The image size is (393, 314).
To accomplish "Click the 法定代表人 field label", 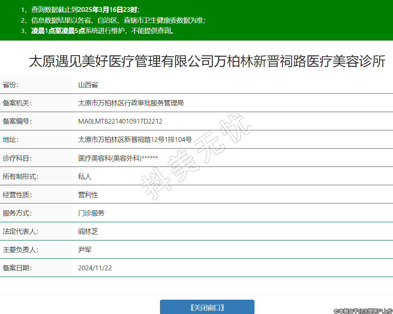I will point(20,231).
